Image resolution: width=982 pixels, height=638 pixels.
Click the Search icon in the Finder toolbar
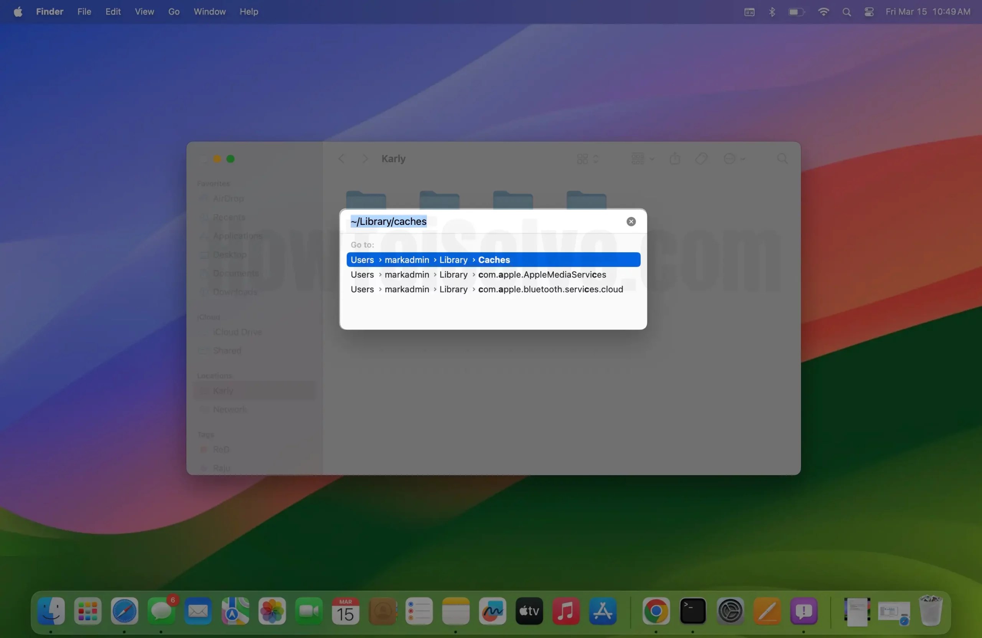783,159
